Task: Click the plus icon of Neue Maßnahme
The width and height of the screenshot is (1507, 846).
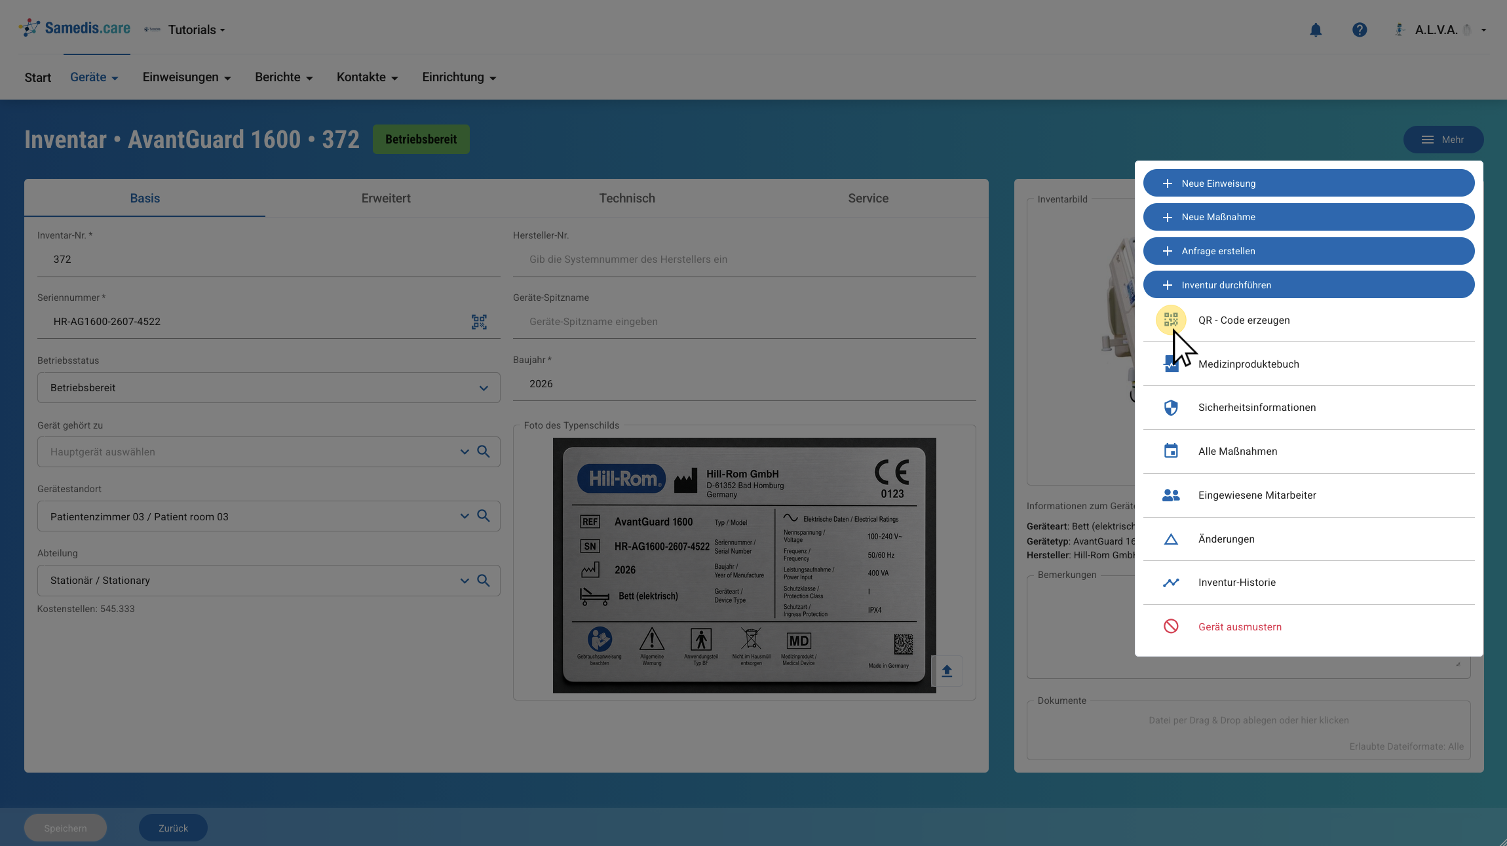Action: [1167, 217]
